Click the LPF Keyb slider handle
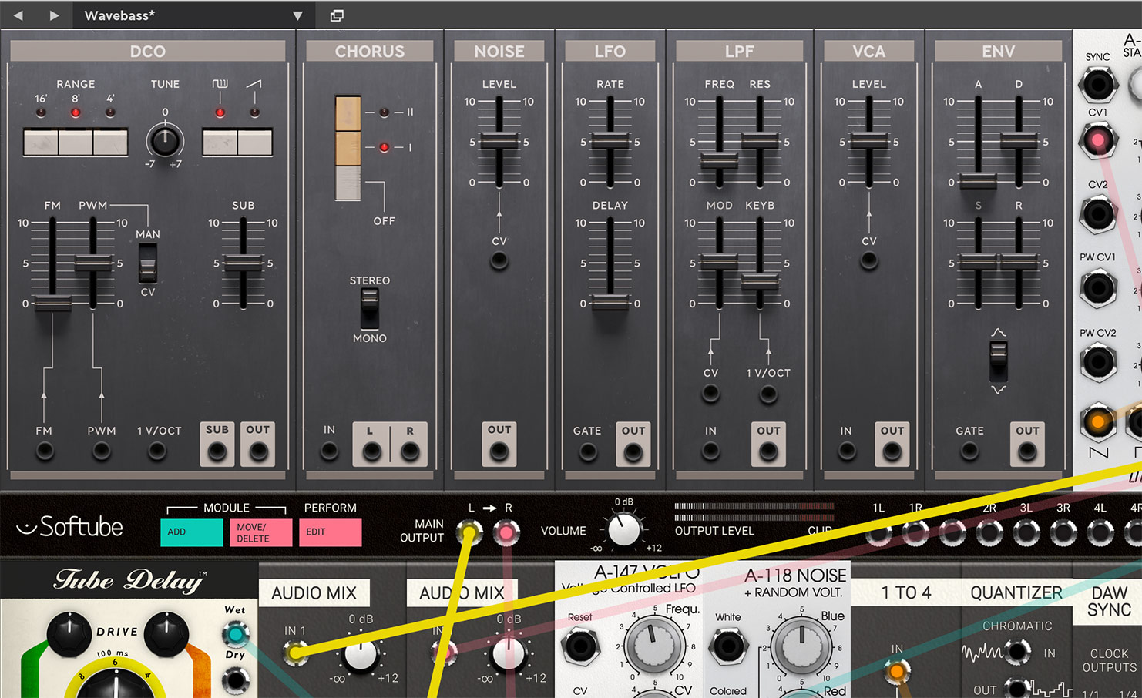Image resolution: width=1142 pixels, height=698 pixels. pos(760,282)
